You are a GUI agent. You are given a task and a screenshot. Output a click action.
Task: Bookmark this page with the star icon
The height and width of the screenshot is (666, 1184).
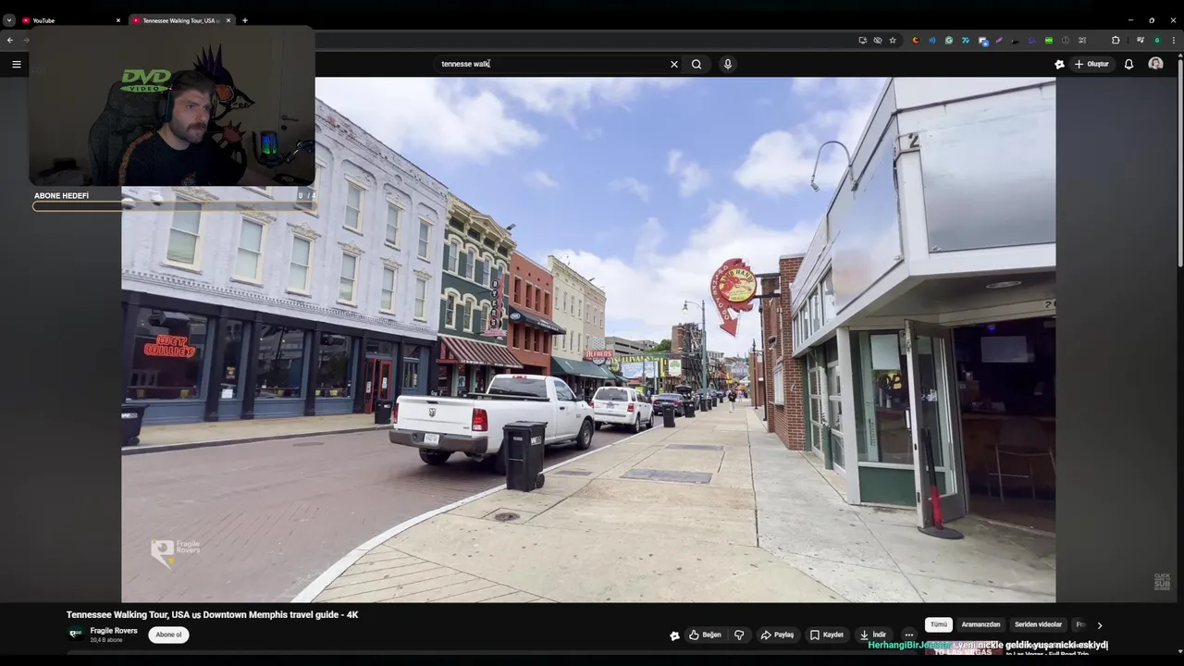(x=893, y=40)
